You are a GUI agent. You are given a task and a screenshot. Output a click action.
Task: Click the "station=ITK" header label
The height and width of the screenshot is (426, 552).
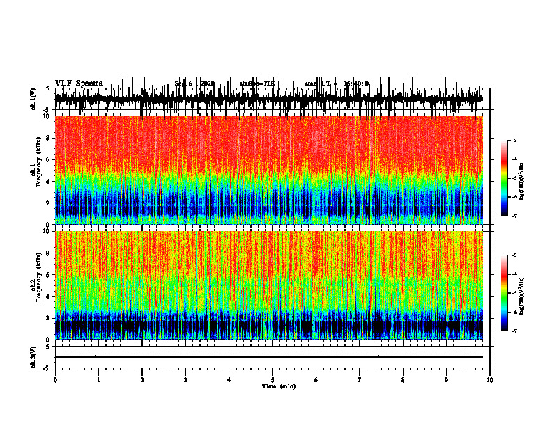[257, 84]
